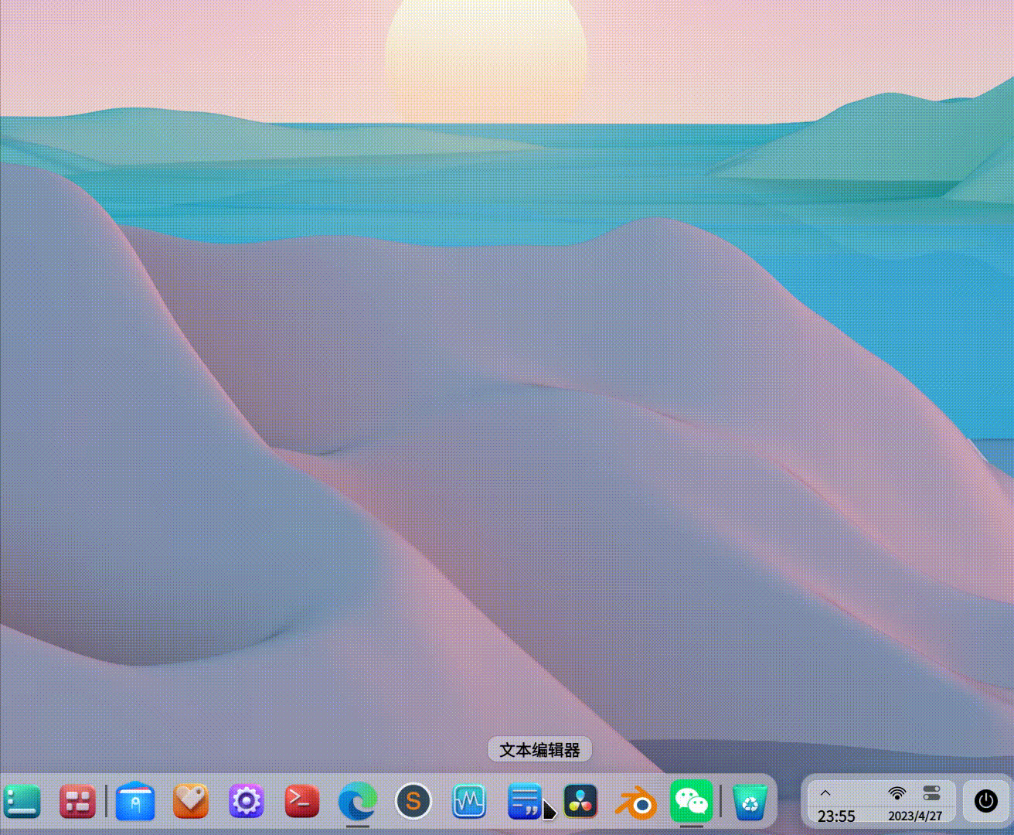Click the power button

[985, 802]
